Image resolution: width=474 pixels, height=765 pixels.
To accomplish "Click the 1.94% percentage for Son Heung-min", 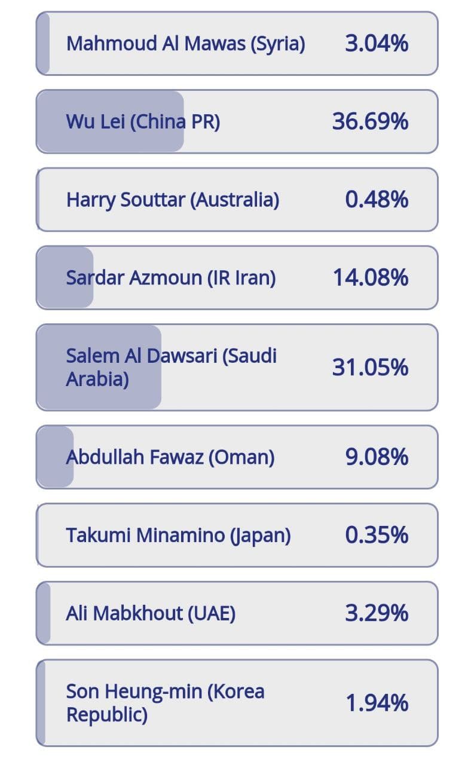I will click(377, 703).
